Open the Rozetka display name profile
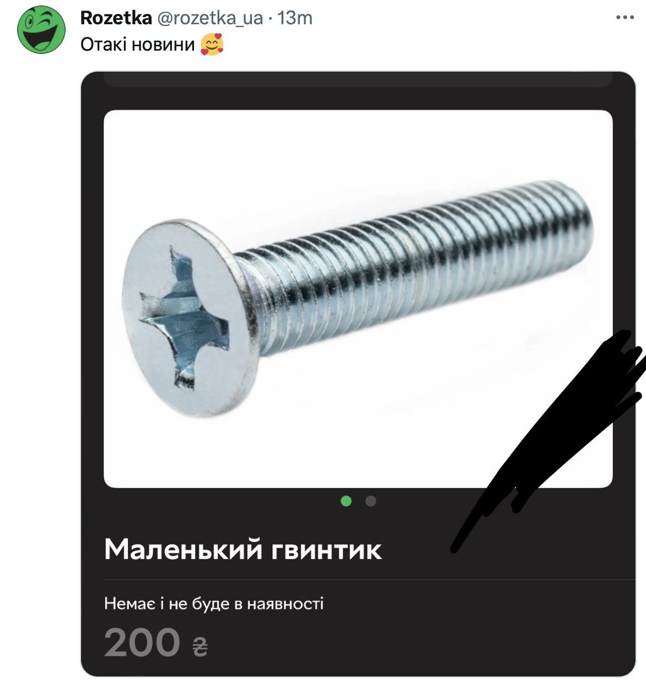Image resolution: width=646 pixels, height=693 pixels. point(116,18)
